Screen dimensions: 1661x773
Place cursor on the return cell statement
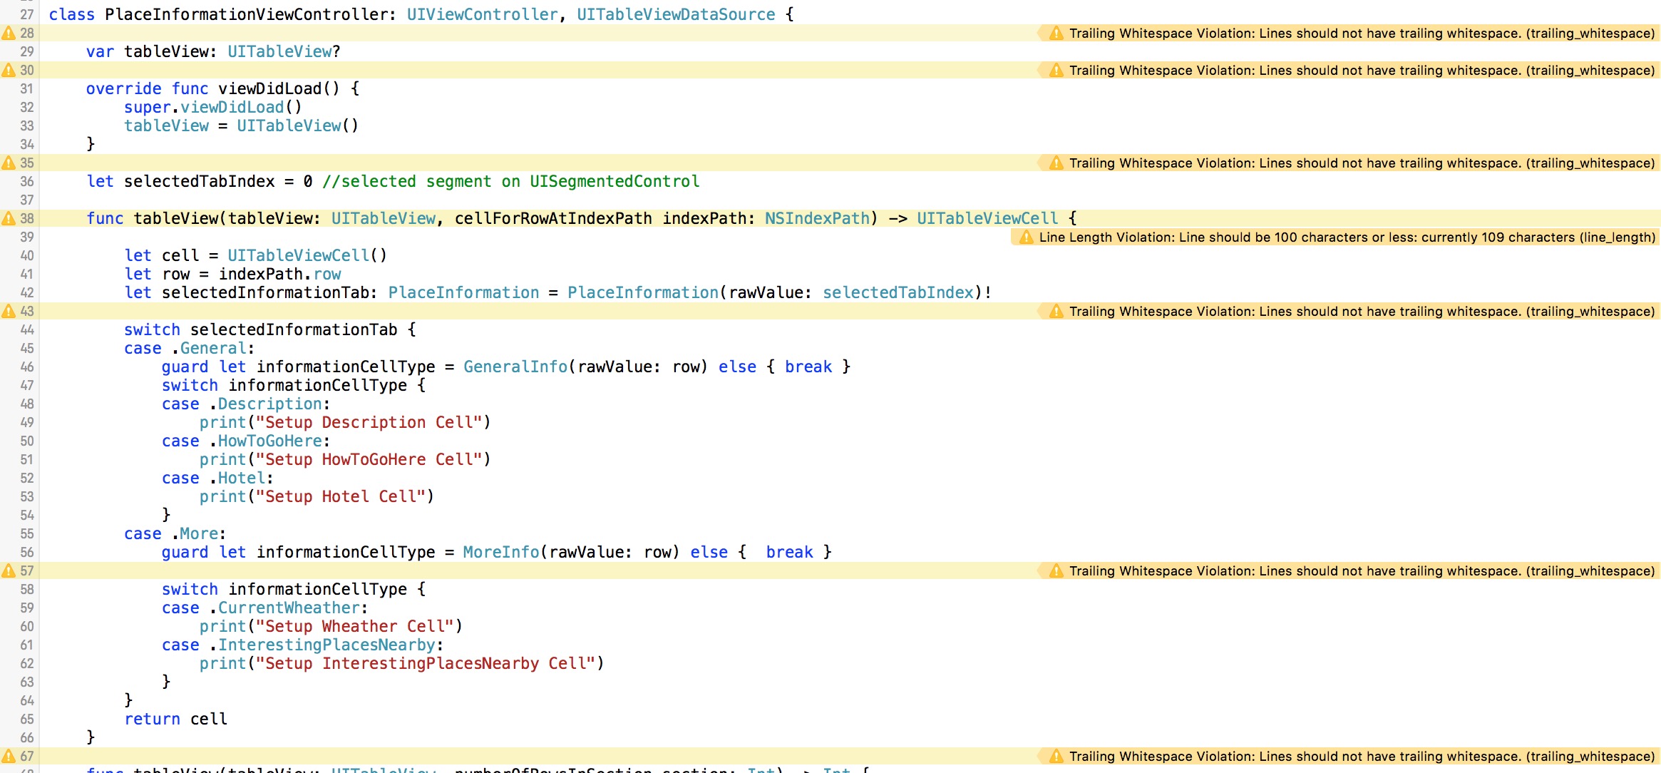click(175, 719)
